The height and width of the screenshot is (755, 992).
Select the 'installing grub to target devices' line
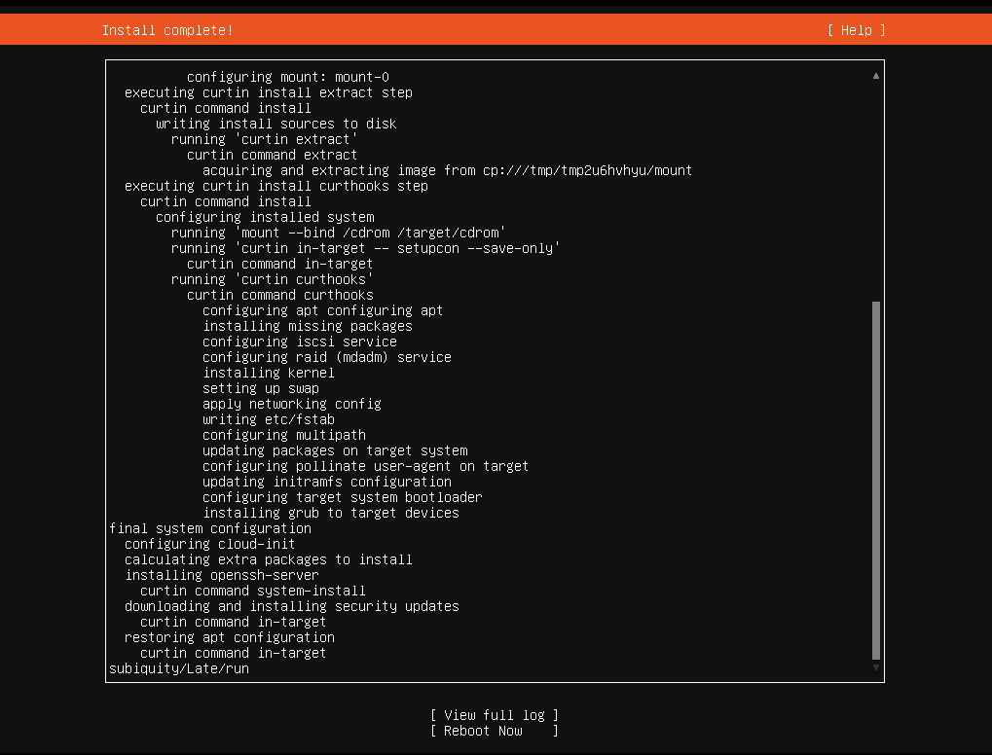coord(330,512)
